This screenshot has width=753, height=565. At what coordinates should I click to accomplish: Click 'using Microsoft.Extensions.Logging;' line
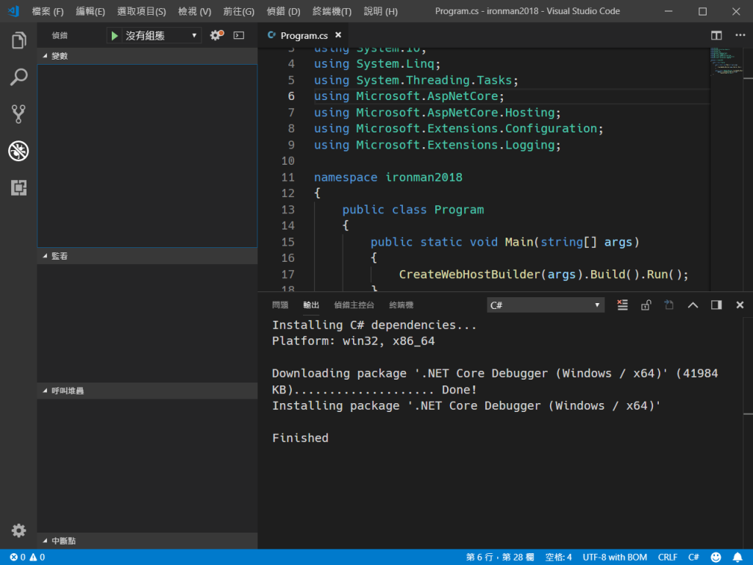click(x=437, y=145)
